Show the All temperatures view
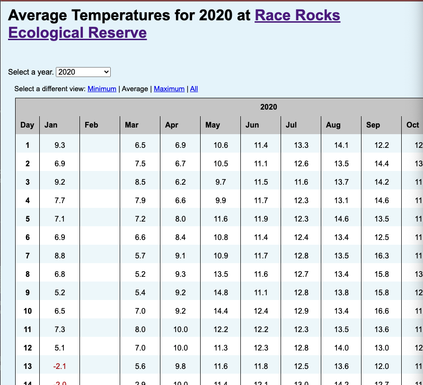The height and width of the screenshot is (385, 423). (x=194, y=89)
